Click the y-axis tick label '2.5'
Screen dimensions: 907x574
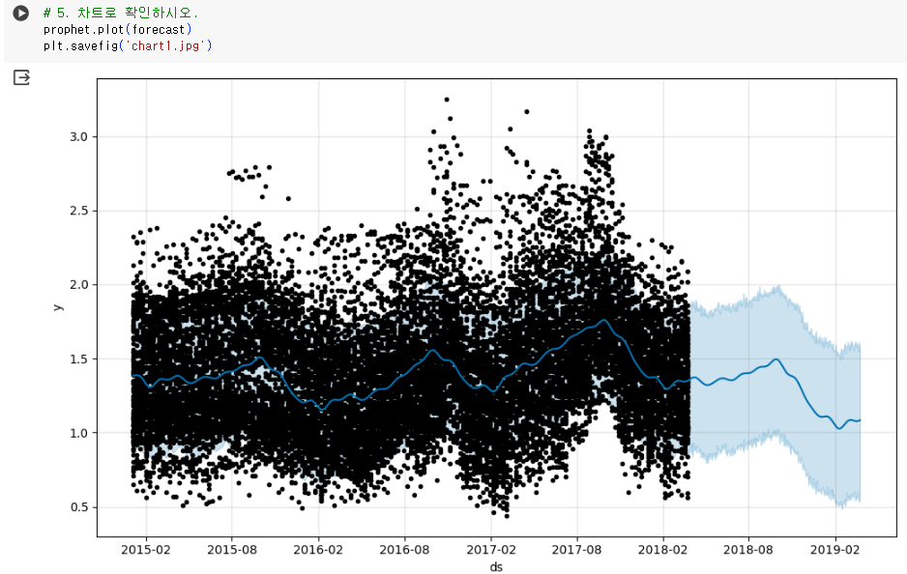point(78,211)
